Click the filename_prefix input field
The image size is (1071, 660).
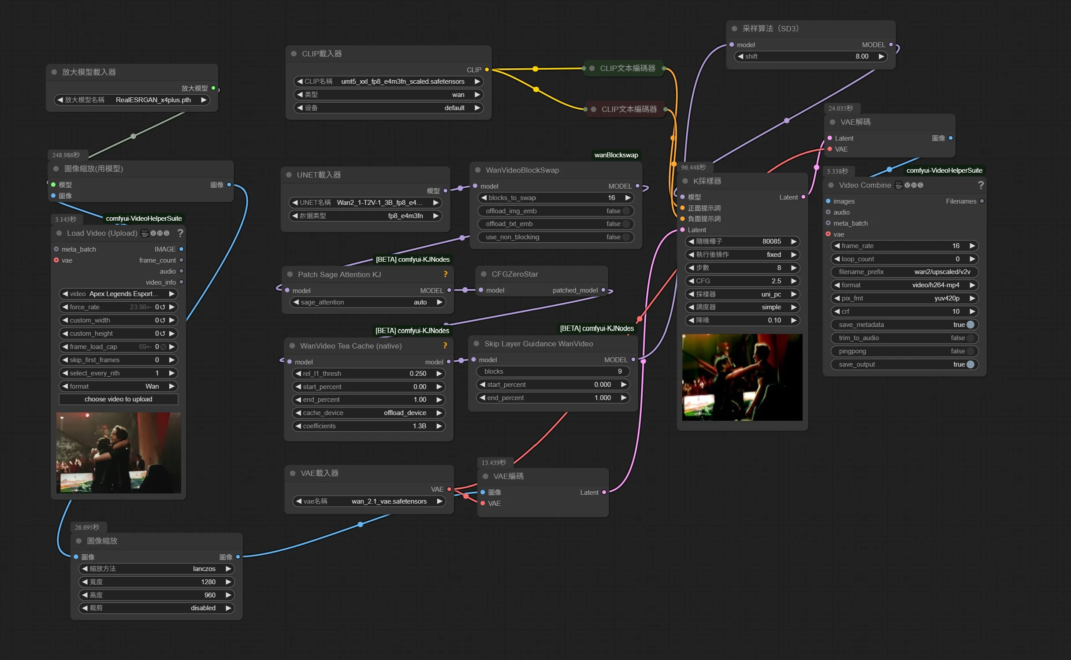(x=904, y=272)
